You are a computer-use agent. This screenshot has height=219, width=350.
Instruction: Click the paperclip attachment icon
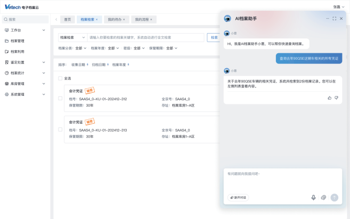tap(323, 198)
